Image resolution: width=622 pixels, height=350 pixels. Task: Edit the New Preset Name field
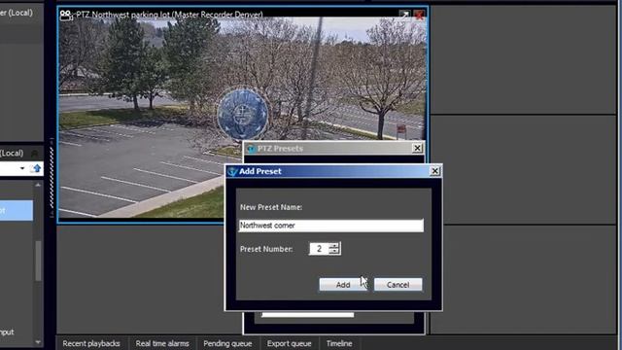330,226
